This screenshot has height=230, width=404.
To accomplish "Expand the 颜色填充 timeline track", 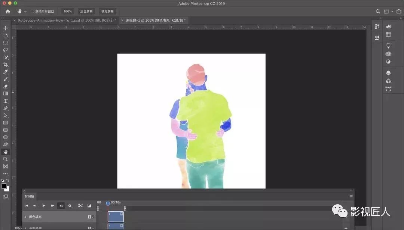I will [x=25, y=217].
